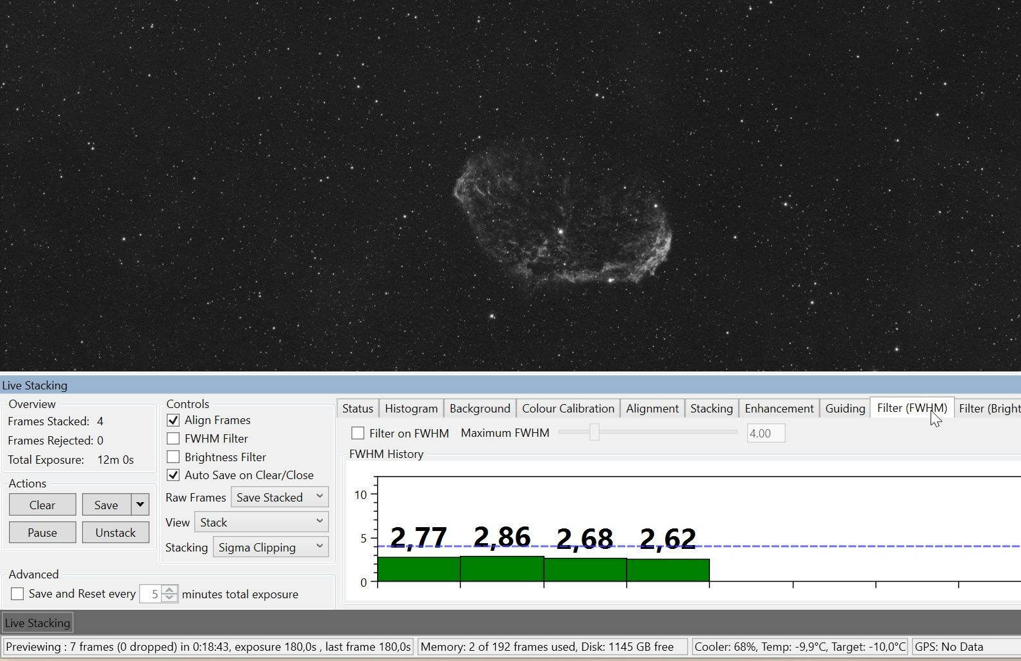Click the Maximum FWHM value field

pos(766,433)
